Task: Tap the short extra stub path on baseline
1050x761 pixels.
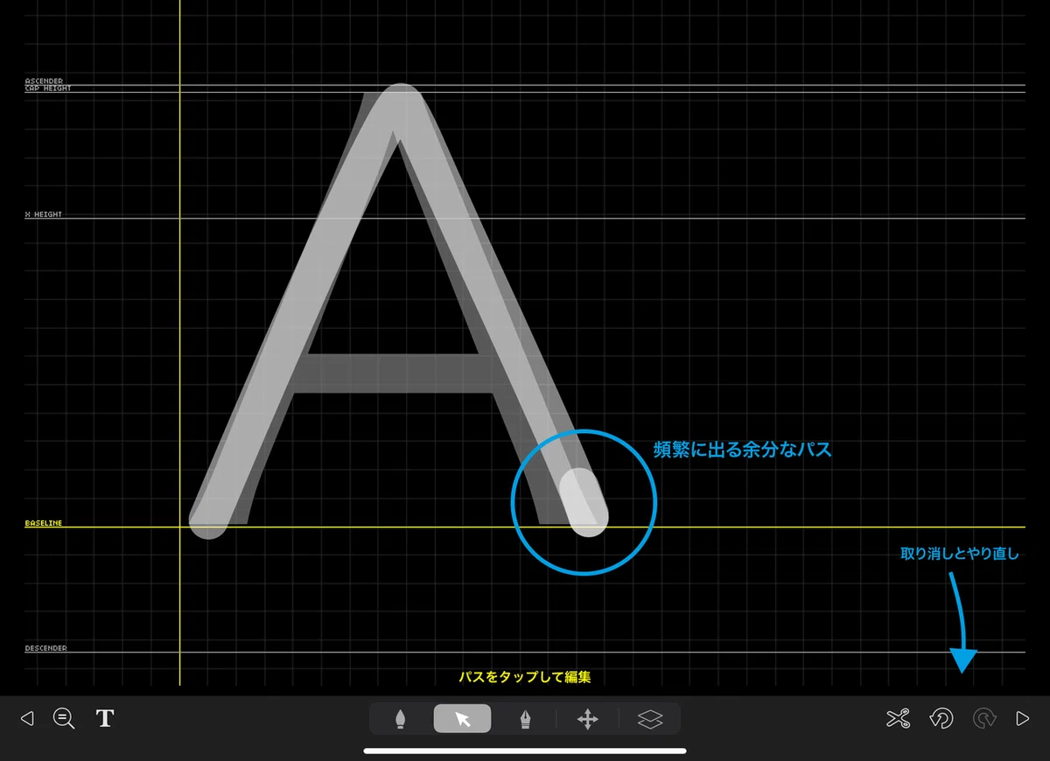Action: (584, 503)
